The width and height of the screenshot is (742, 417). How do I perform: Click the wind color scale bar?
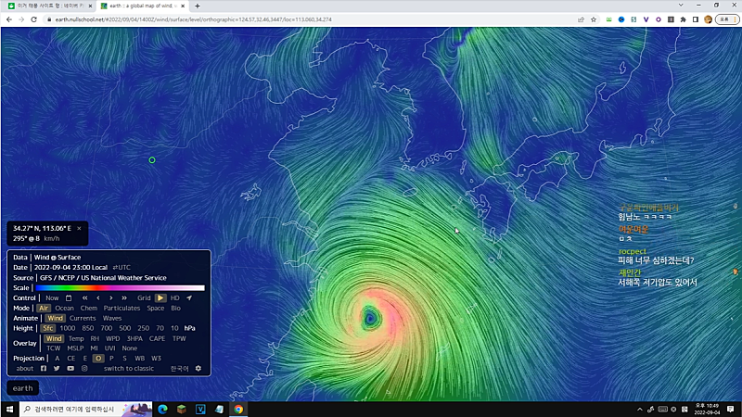(119, 287)
